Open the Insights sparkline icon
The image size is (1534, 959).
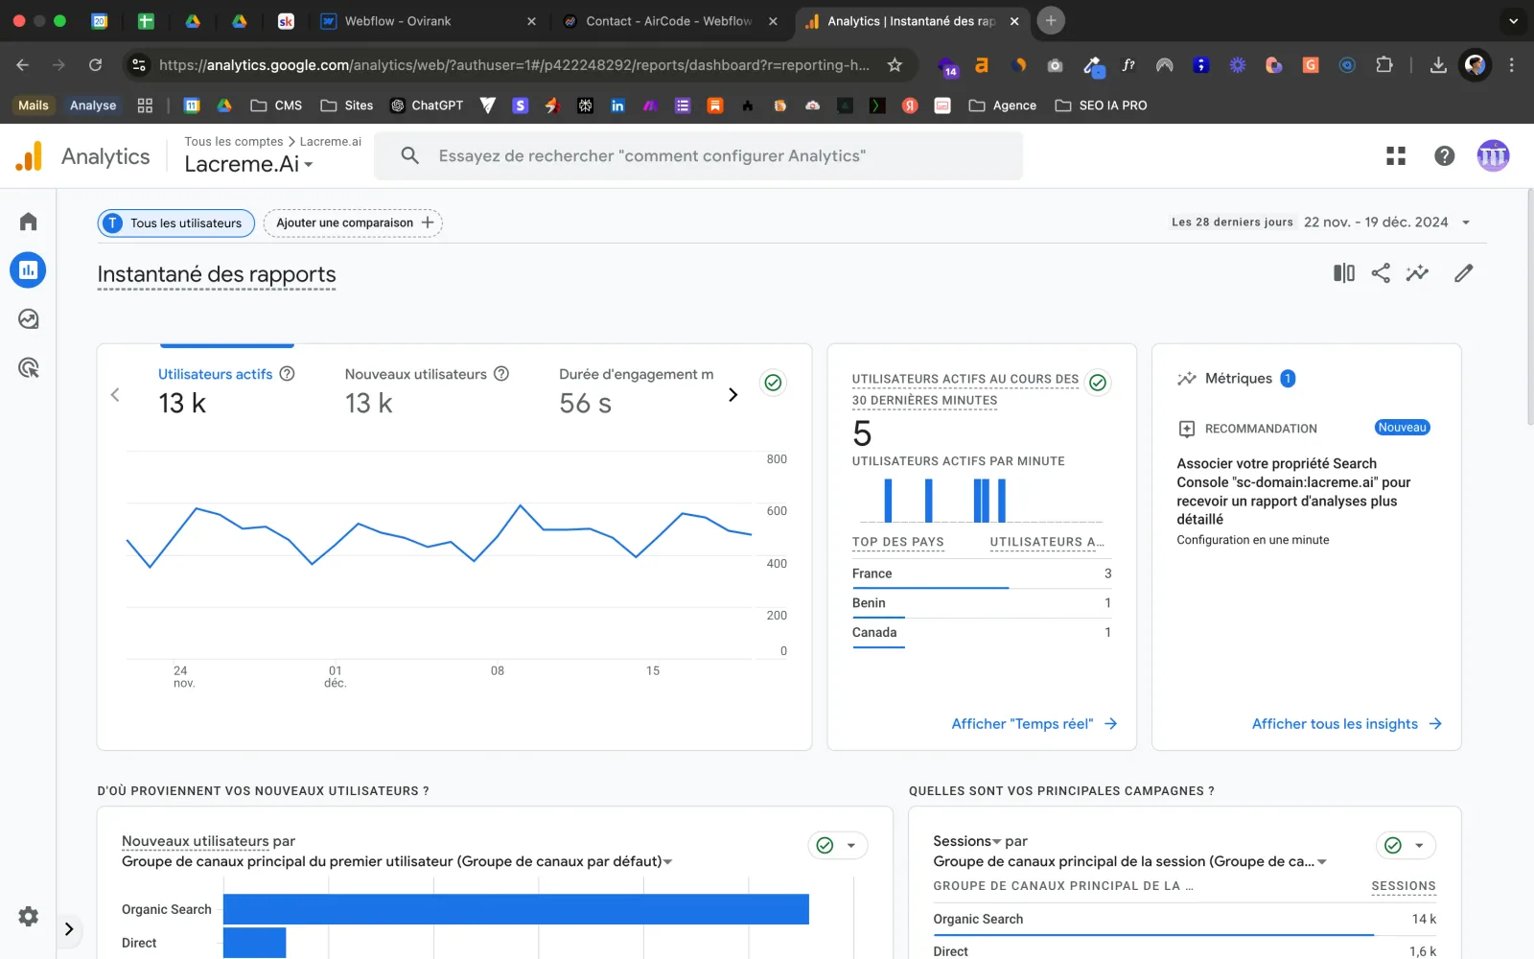[1417, 273]
